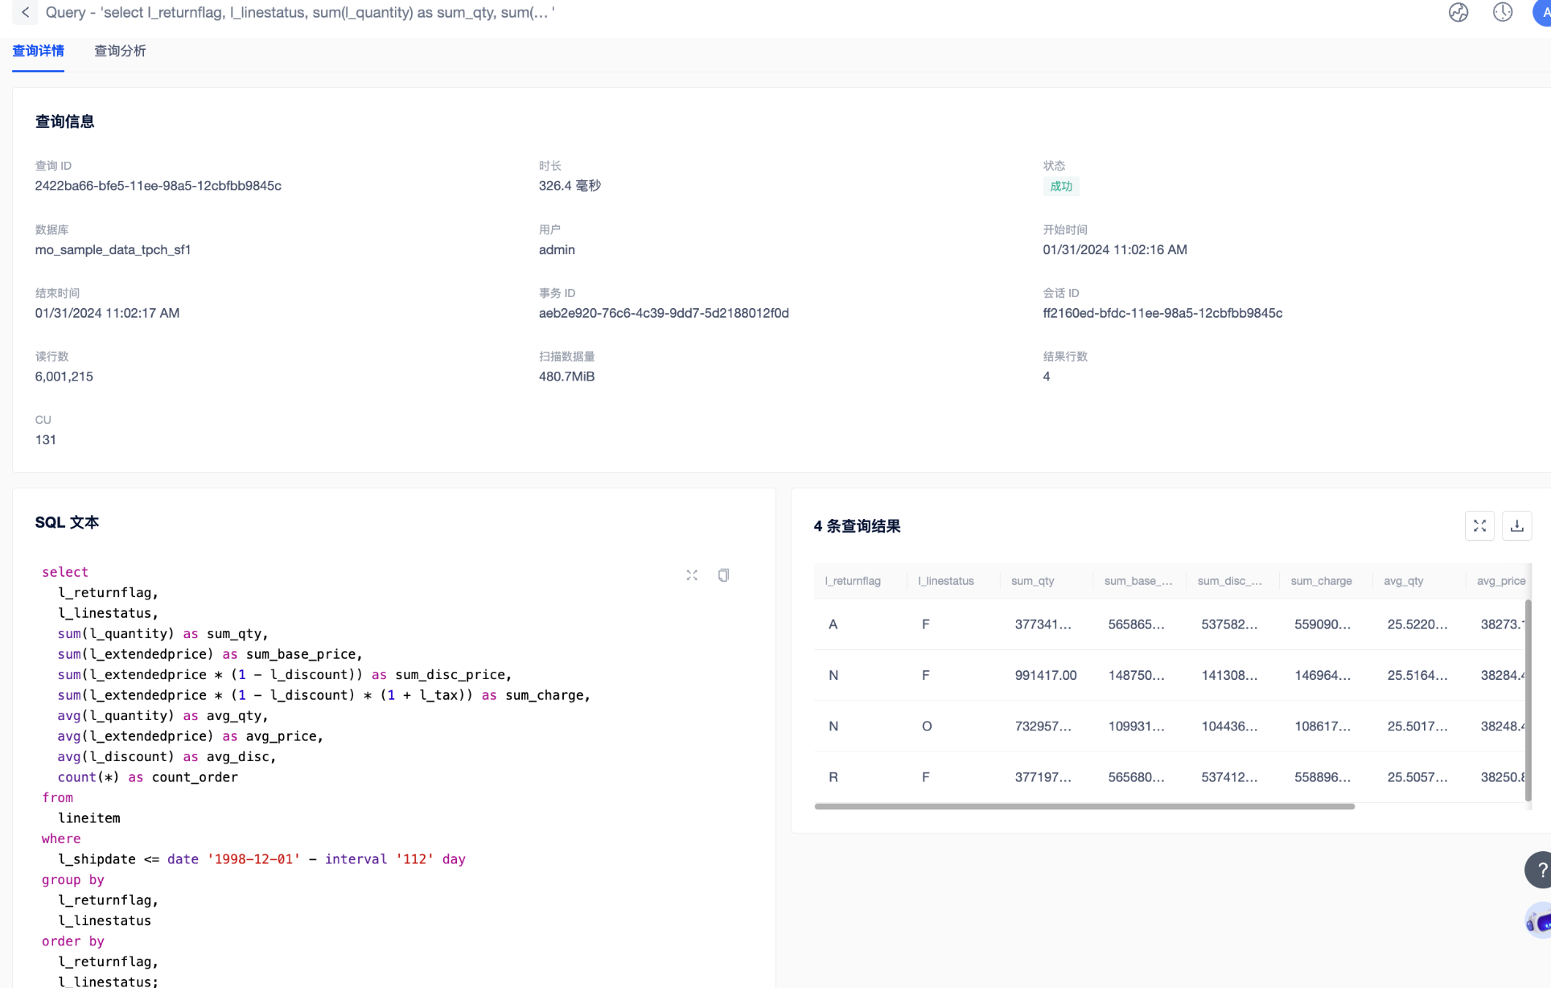Click the avg_qty column header

tap(1404, 581)
